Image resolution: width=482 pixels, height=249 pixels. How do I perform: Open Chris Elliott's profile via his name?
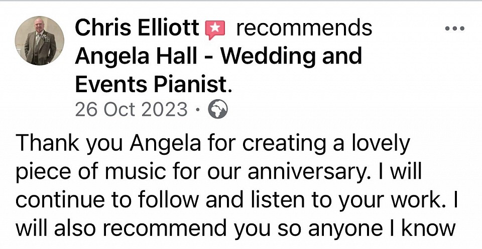point(137,28)
